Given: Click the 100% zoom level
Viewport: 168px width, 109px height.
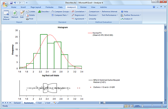Looking at the screenshot, I should pyautogui.click(x=137, y=106).
